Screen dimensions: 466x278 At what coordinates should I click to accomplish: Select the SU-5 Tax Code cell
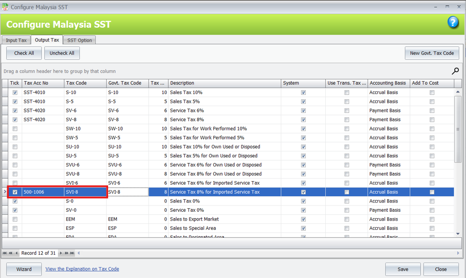click(85, 156)
